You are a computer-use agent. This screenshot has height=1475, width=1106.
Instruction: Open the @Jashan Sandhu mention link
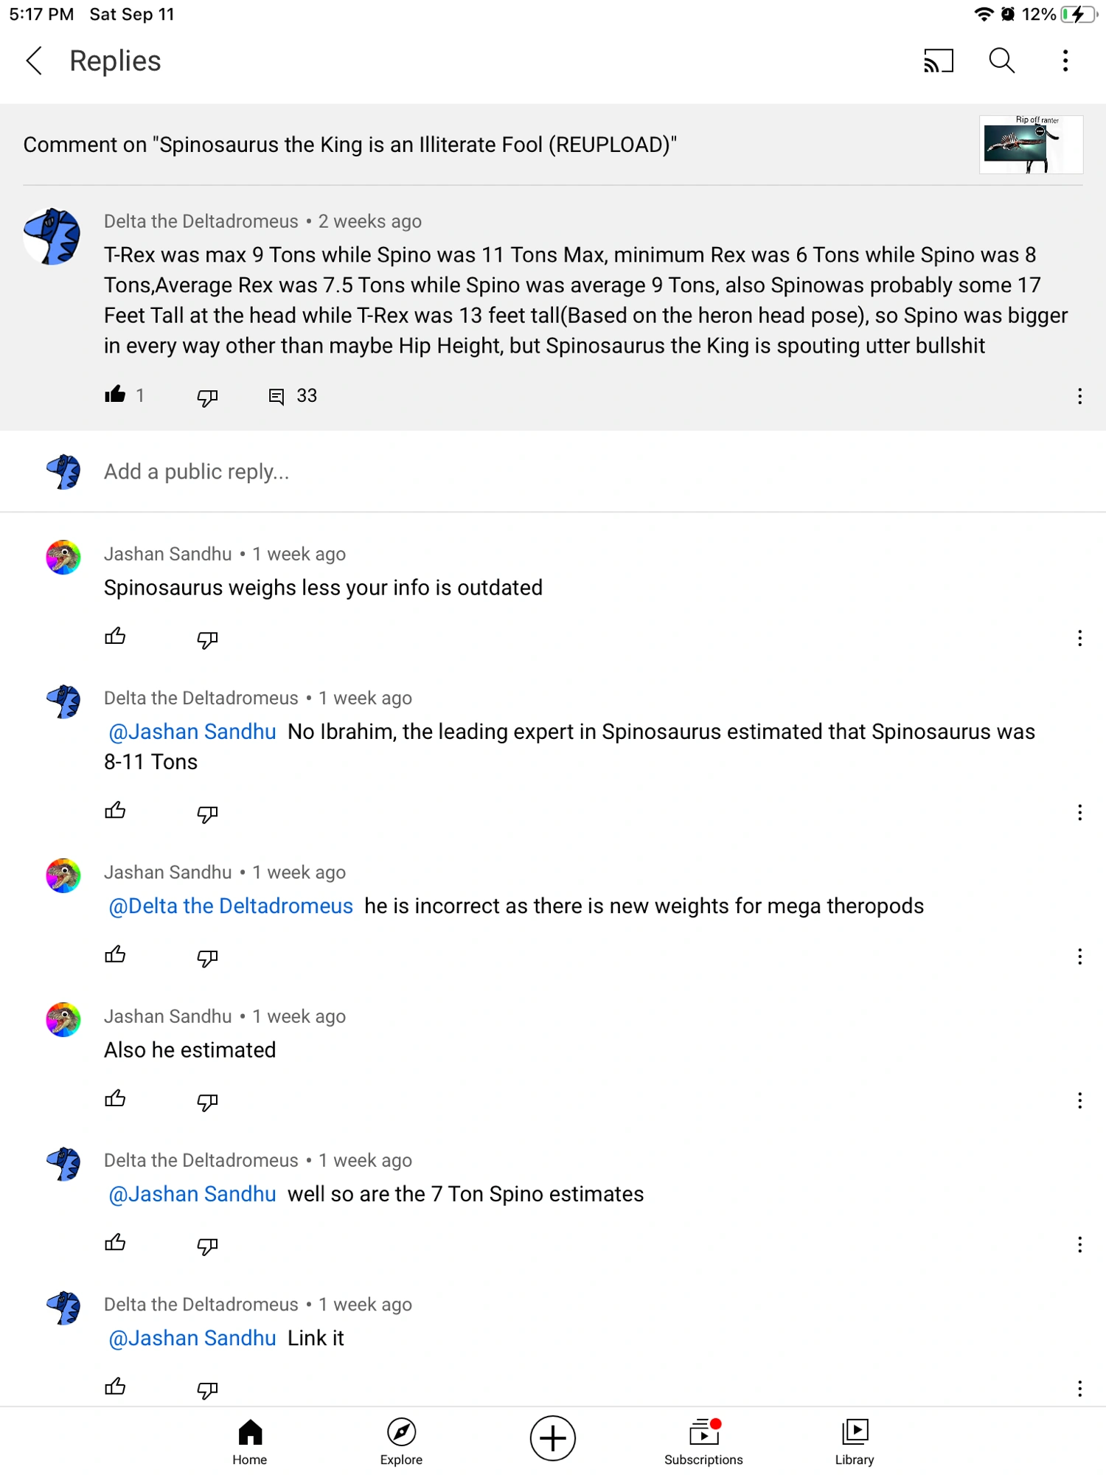[192, 732]
